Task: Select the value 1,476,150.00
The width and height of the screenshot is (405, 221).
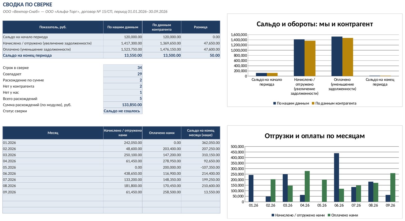Action: tap(162, 49)
